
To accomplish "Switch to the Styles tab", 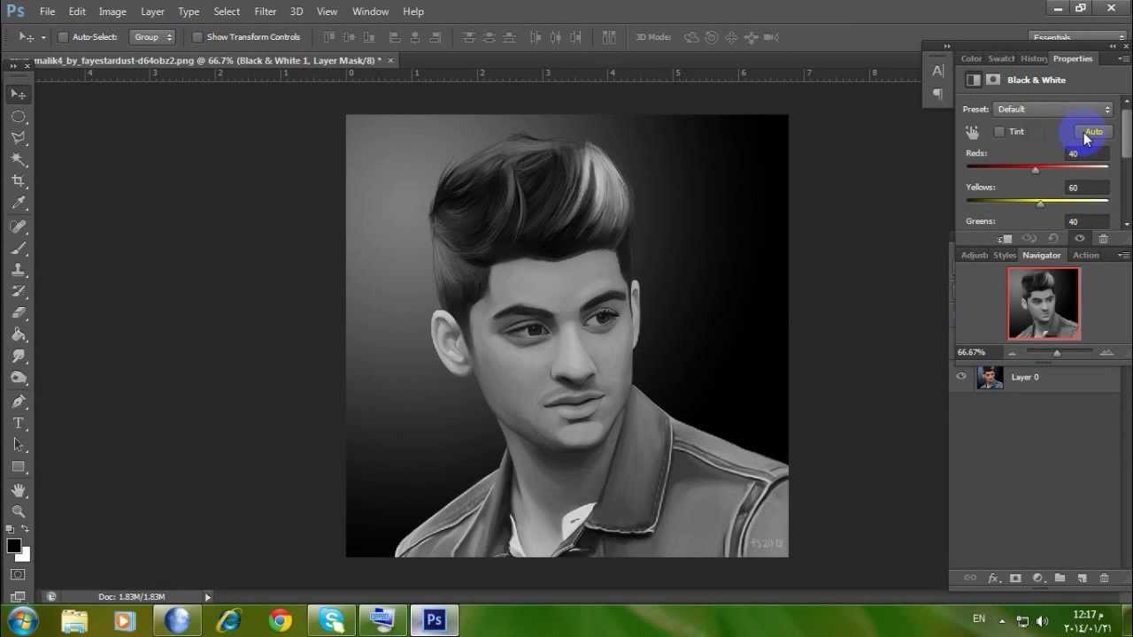I will [x=1005, y=255].
